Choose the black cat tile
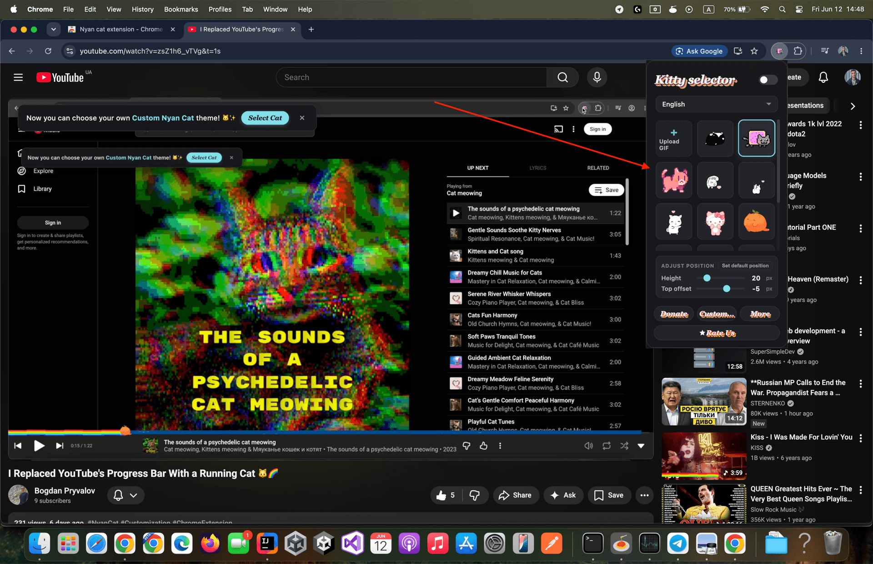The image size is (873, 564). pos(715,139)
